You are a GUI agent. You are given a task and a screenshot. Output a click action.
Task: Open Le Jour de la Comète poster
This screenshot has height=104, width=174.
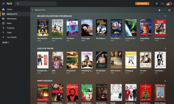pyautogui.click(x=131, y=28)
